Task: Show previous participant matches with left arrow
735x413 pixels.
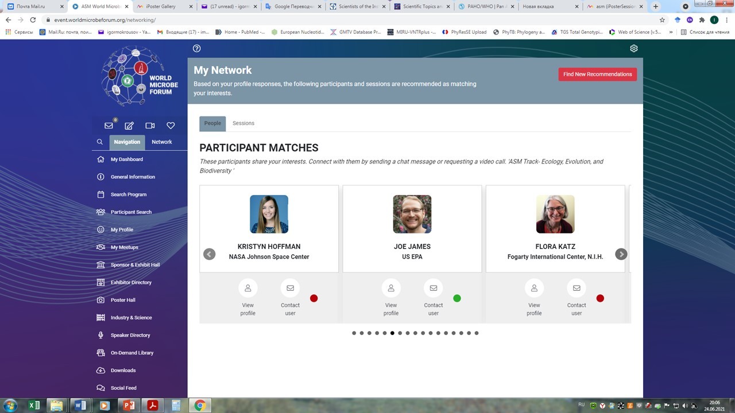Action: pyautogui.click(x=210, y=254)
